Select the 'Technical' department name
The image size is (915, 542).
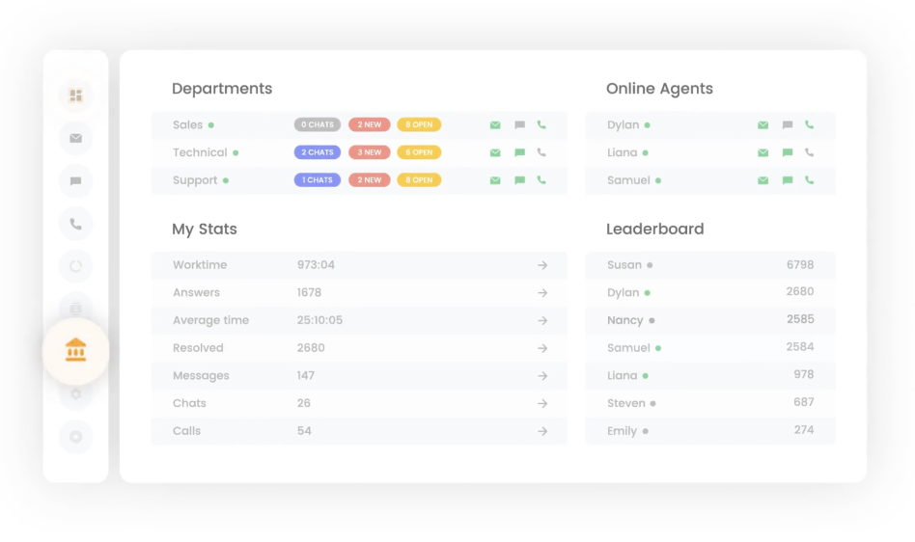[x=200, y=152]
